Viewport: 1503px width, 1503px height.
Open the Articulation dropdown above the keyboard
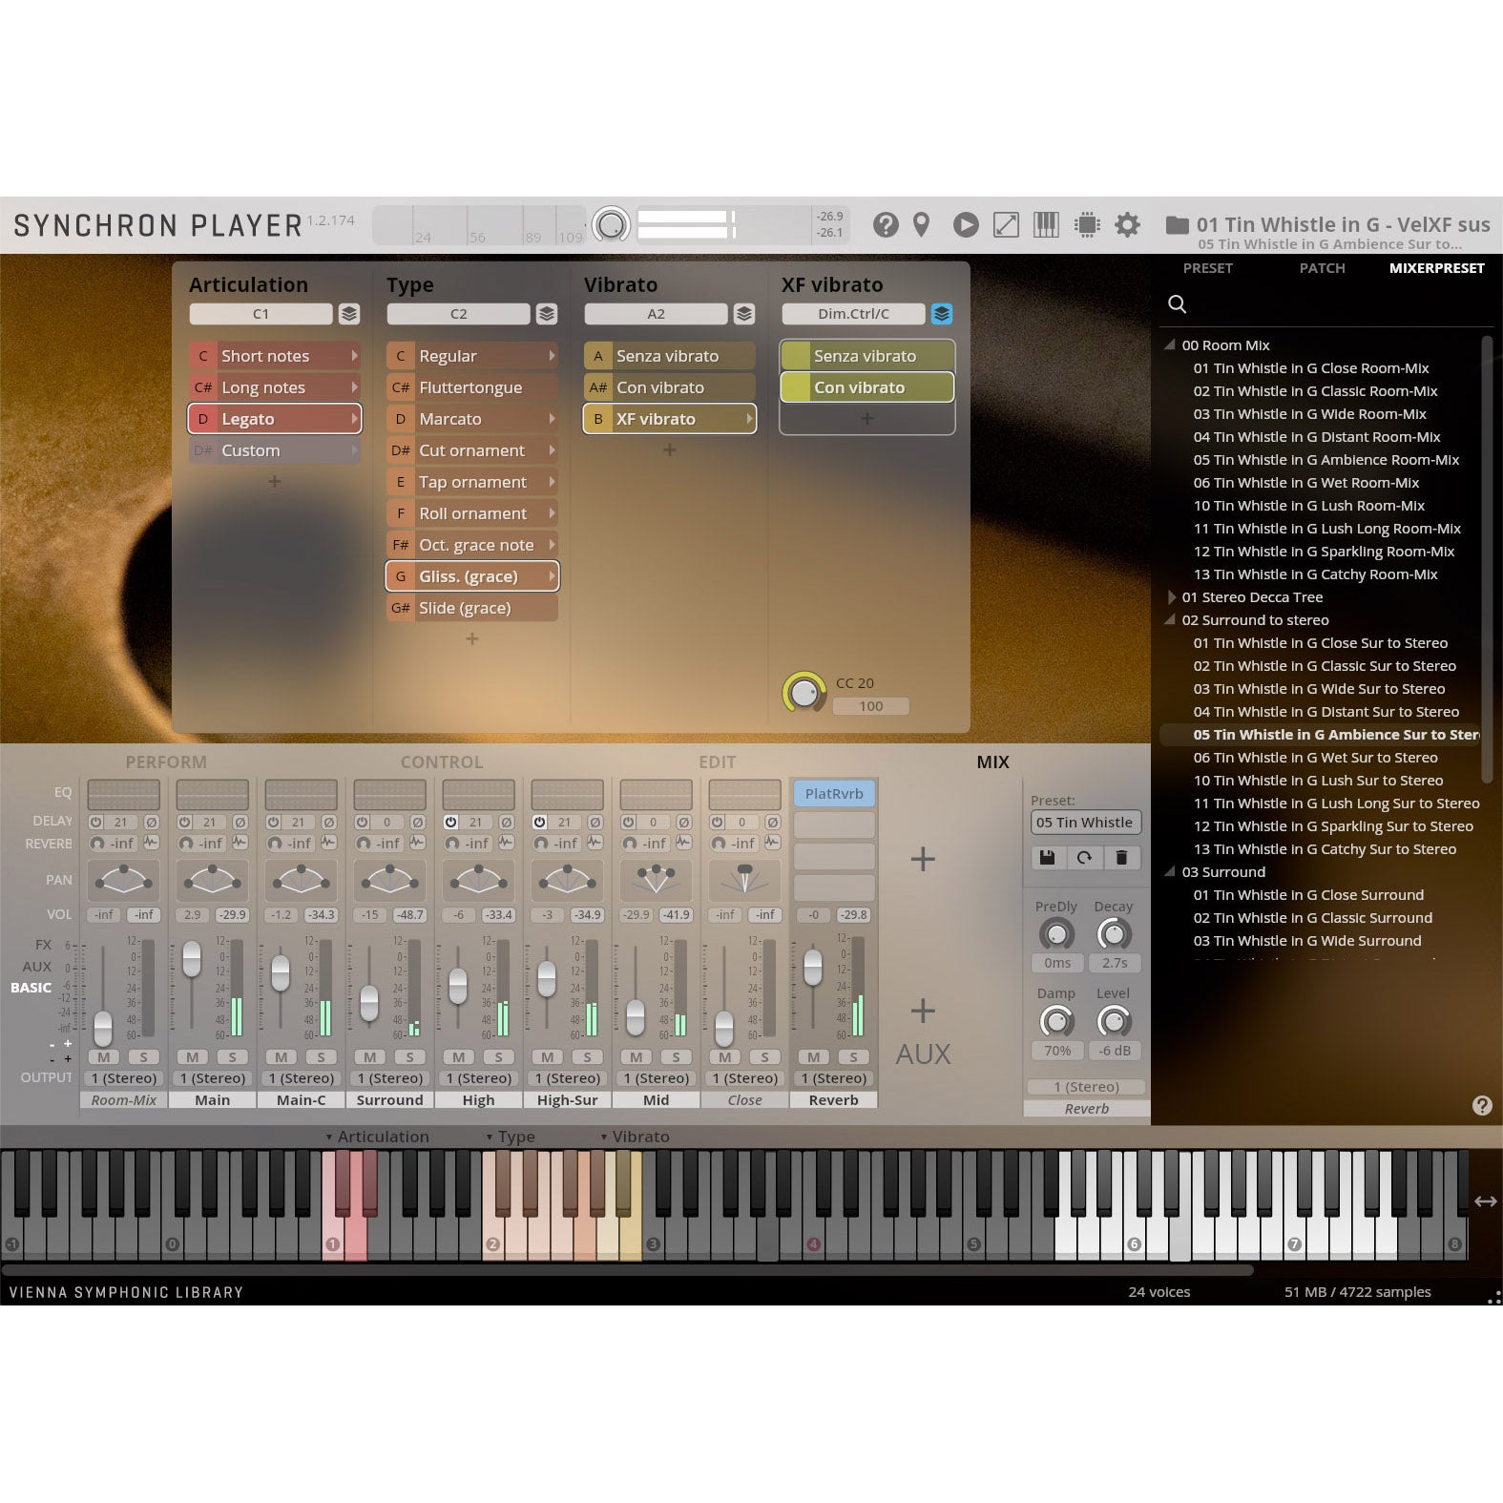pos(377,1137)
